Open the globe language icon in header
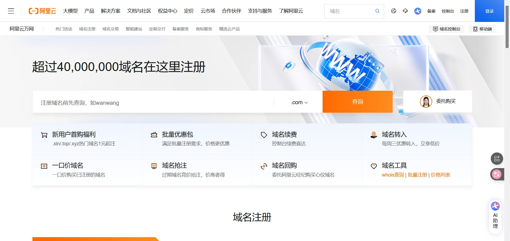 393,11
